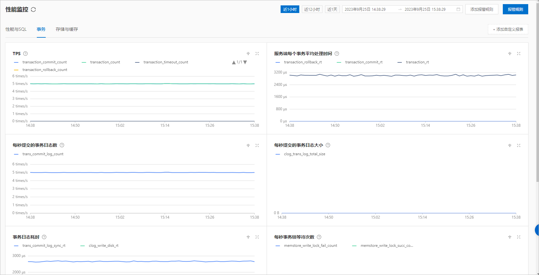Image resolution: width=539 pixels, height=275 pixels.
Task: Open help icon for 每秒提交的事务日志数
Action: point(62,145)
